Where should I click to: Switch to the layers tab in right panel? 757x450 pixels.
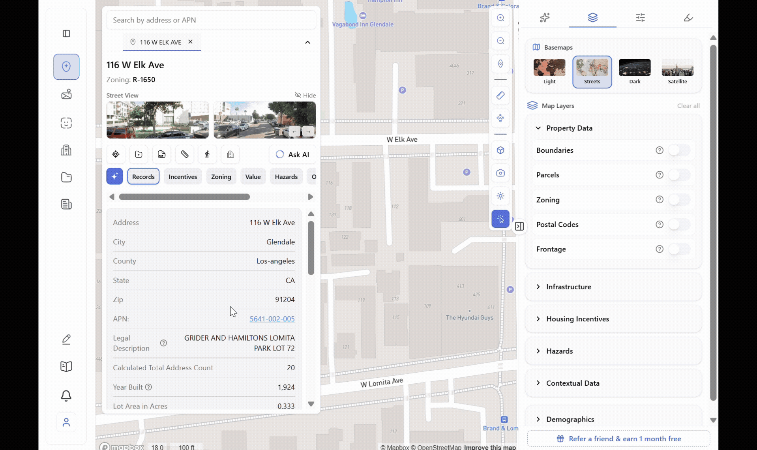coord(592,17)
